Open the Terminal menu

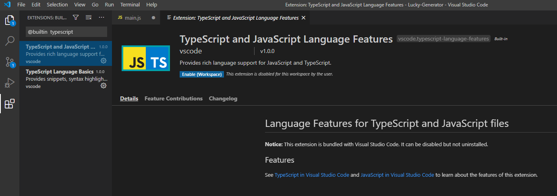130,5
